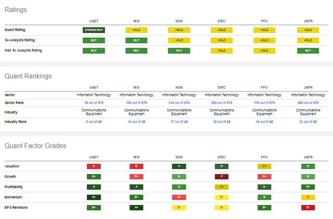Click the 'EPS Revisions' row label
Image resolution: width=333 pixels, height=219 pixels.
pos(16,208)
